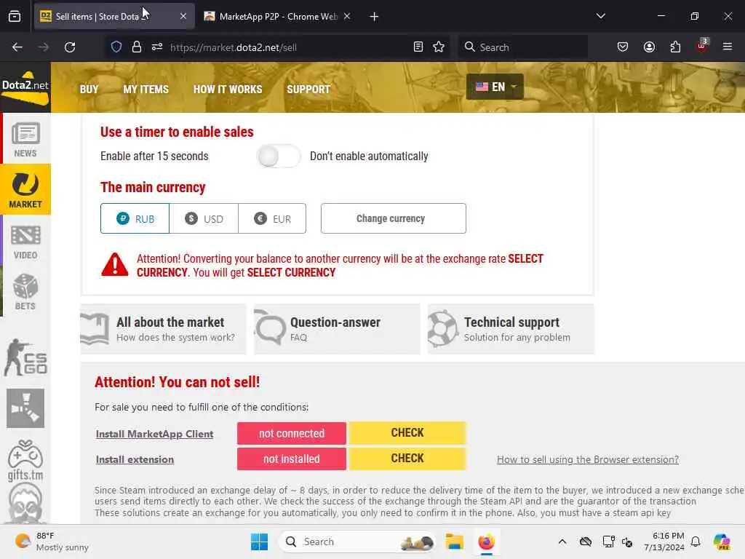The width and height of the screenshot is (745, 559).
Task: Open File Explorer from taskbar
Action: [454, 542]
